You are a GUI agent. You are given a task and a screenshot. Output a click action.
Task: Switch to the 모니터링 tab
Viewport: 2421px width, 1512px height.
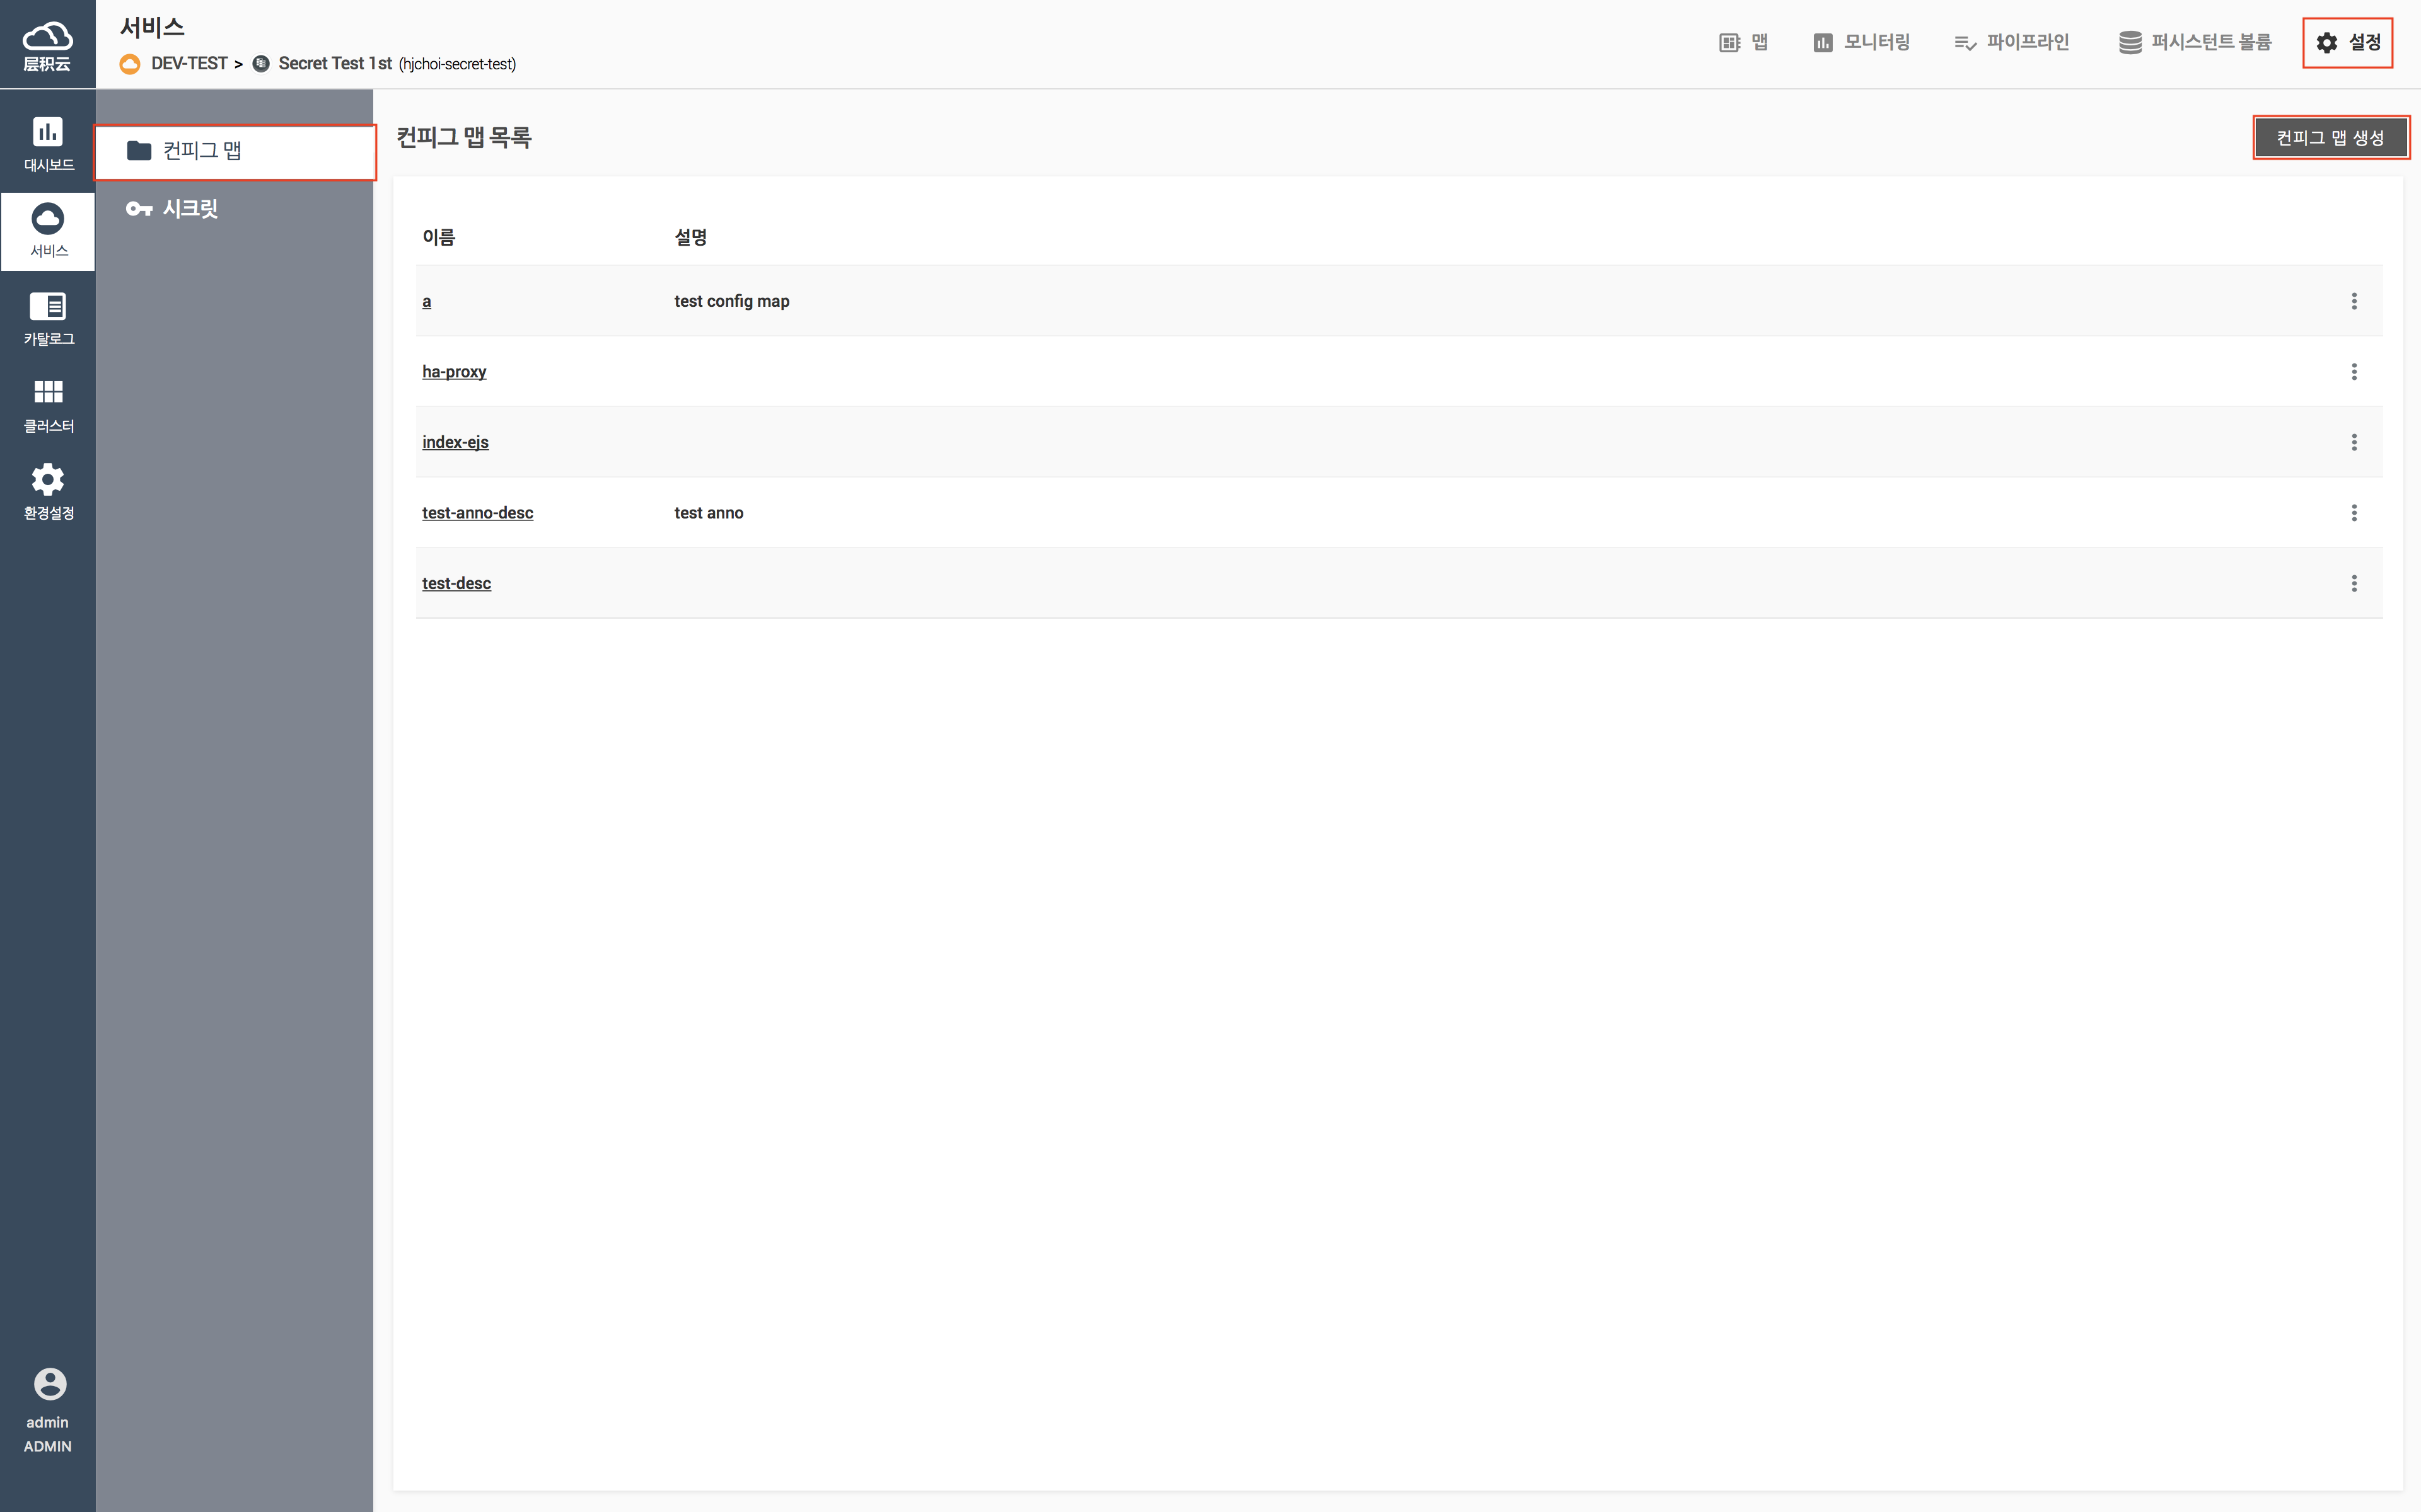pos(1862,42)
